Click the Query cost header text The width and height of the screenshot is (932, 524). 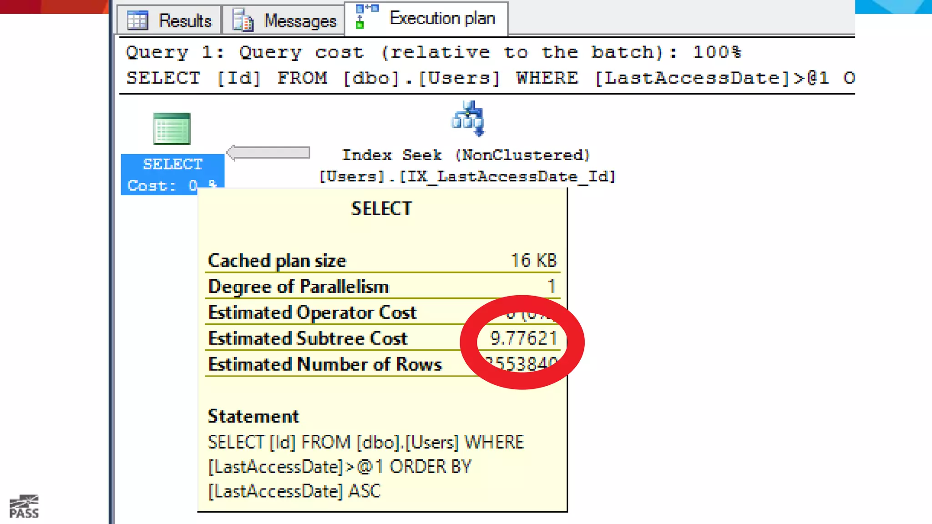tap(433, 52)
